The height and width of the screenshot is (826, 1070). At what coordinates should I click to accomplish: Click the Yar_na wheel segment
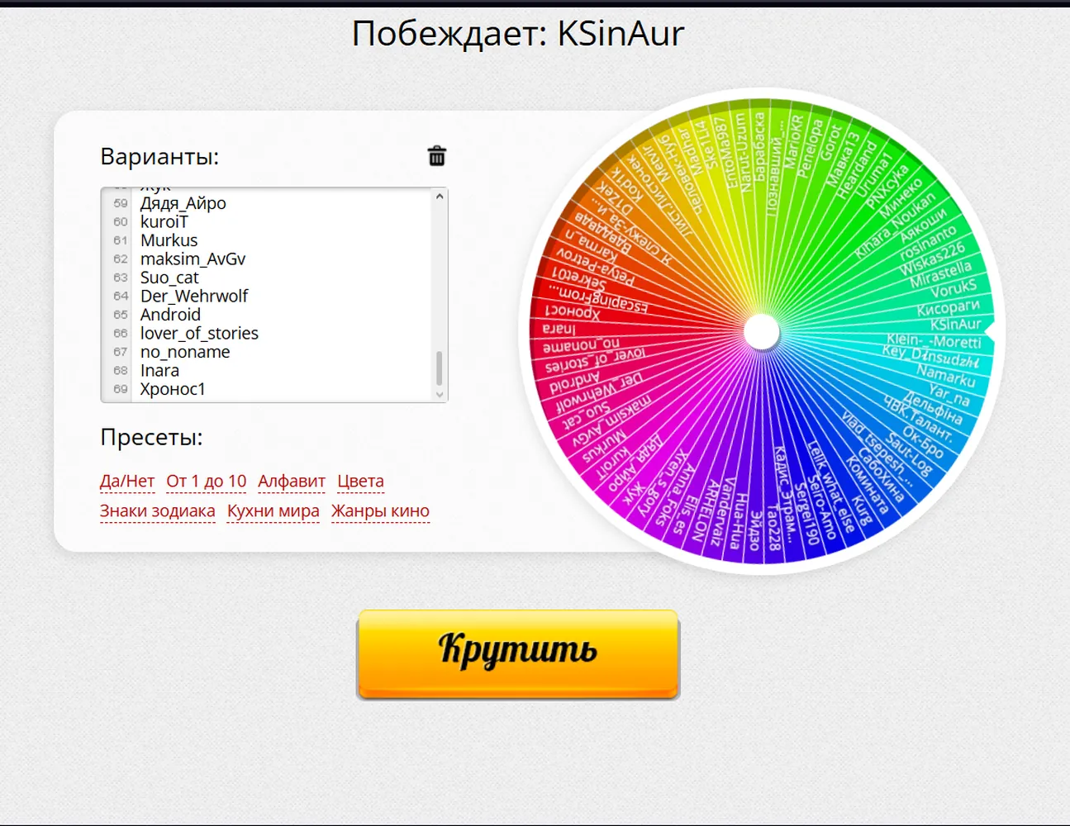pos(949,395)
